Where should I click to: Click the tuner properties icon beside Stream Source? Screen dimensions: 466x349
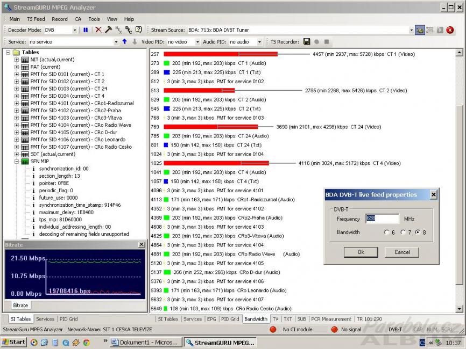420,30
